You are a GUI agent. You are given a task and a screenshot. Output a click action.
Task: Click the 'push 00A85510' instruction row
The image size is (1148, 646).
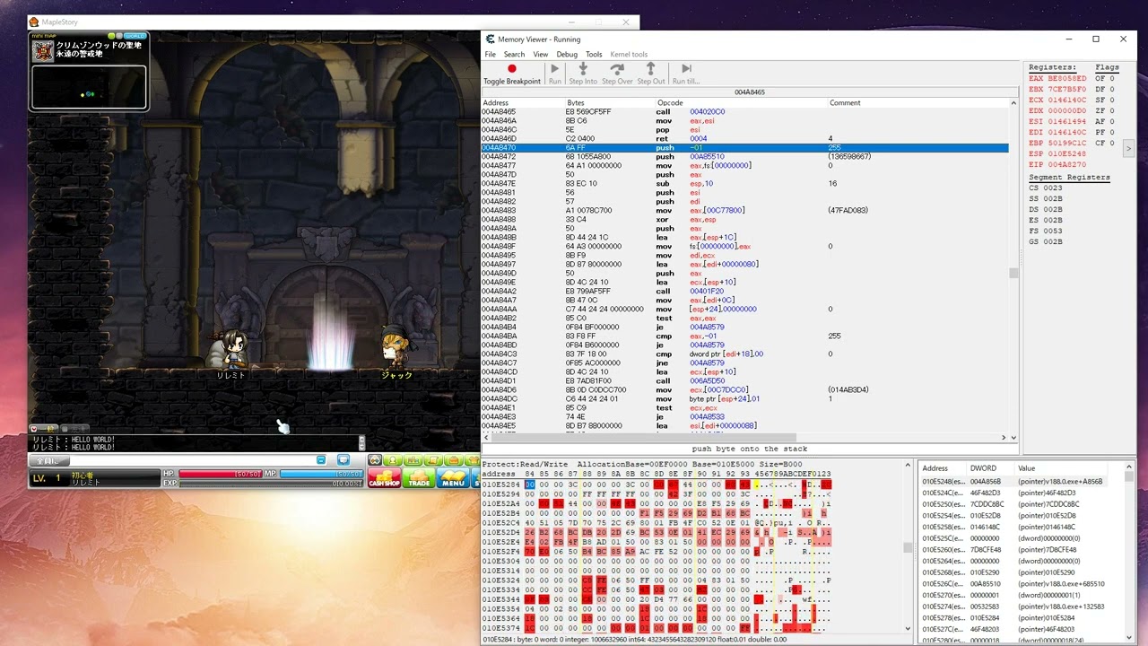click(x=744, y=156)
